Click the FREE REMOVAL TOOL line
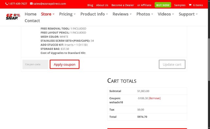Viewport: 210px width, 129px height. tap(63, 29)
